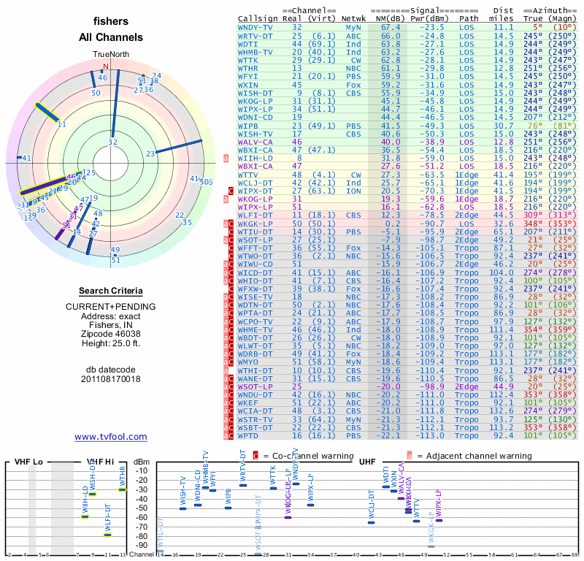
Task: Click the All Channels heading
Action: point(111,37)
